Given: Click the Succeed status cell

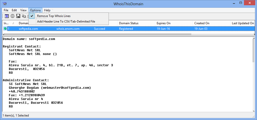Looking at the screenshot, I should tap(100, 29).
